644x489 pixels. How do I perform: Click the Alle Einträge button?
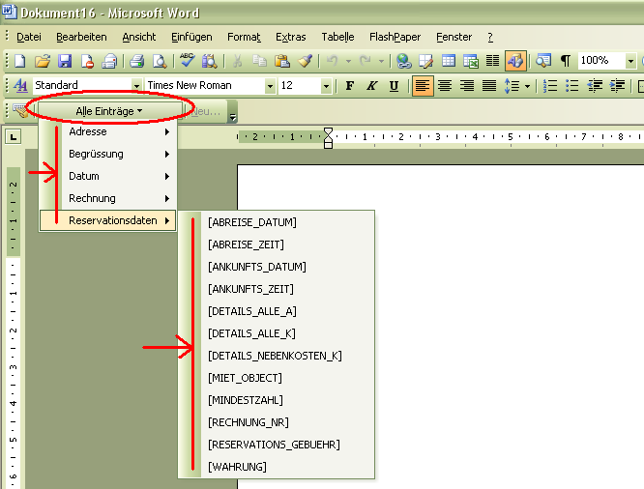[x=108, y=111]
